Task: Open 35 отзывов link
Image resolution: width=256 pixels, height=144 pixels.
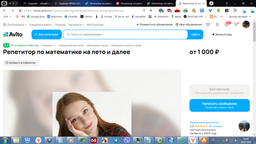Action: 215,126
